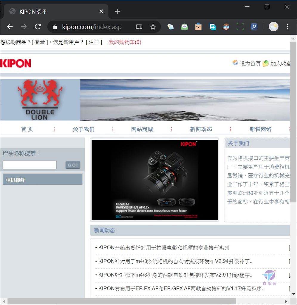
Task: Open the Chrome three-dot menu
Action: coord(287,27)
